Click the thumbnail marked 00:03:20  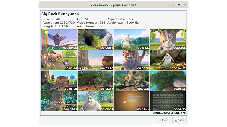pyautogui.click(x=95, y=60)
